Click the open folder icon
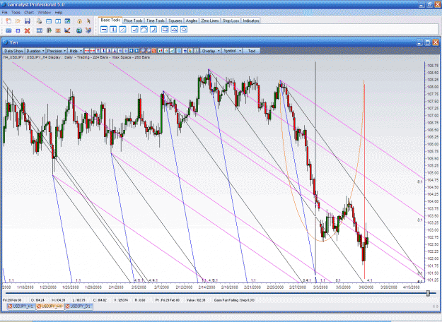The image size is (442, 322). pyautogui.click(x=18, y=21)
